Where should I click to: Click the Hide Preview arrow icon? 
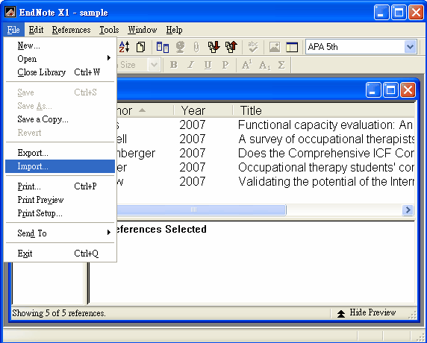(340, 313)
